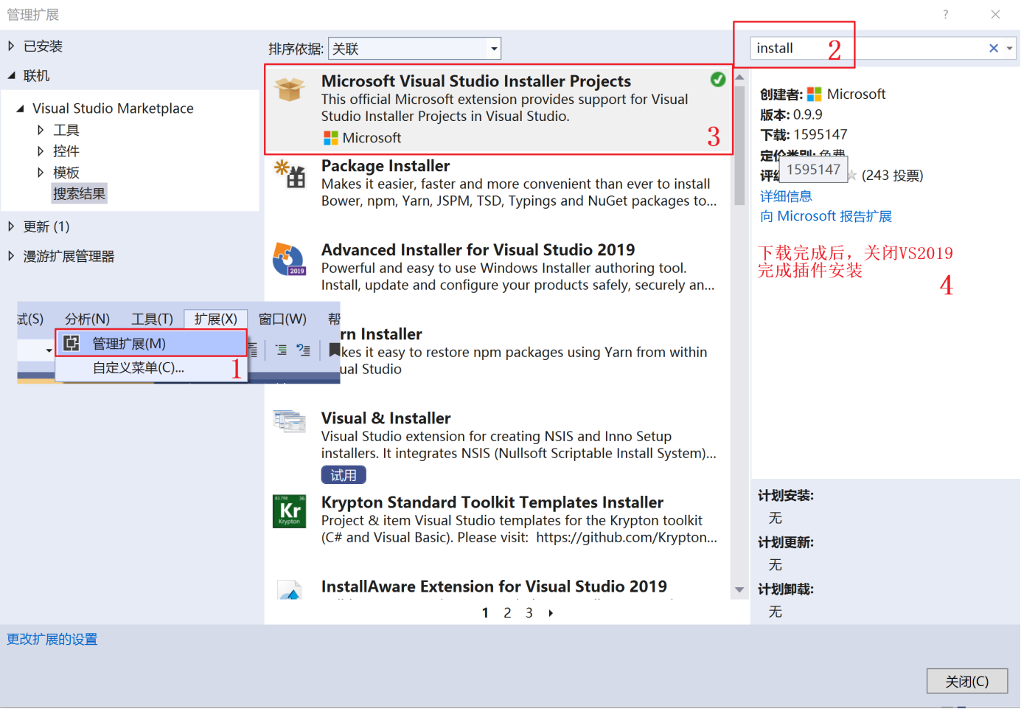
Task: Click the 计划更新 label
Action: pyautogui.click(x=786, y=542)
